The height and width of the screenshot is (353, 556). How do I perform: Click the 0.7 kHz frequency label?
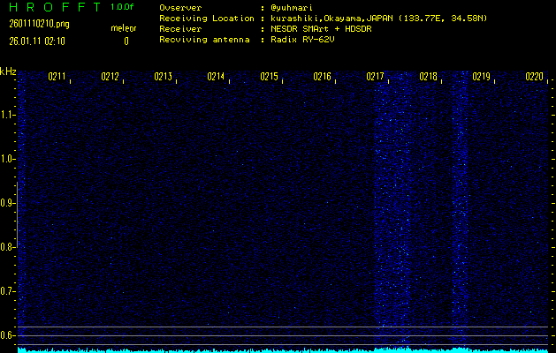pyautogui.click(x=7, y=291)
